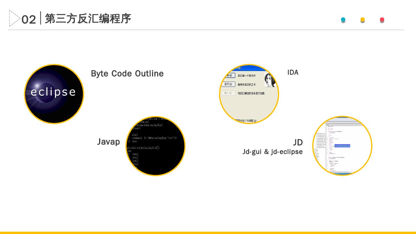Click the Byte Code Outline label
This screenshot has height=234, width=416.
127,74
